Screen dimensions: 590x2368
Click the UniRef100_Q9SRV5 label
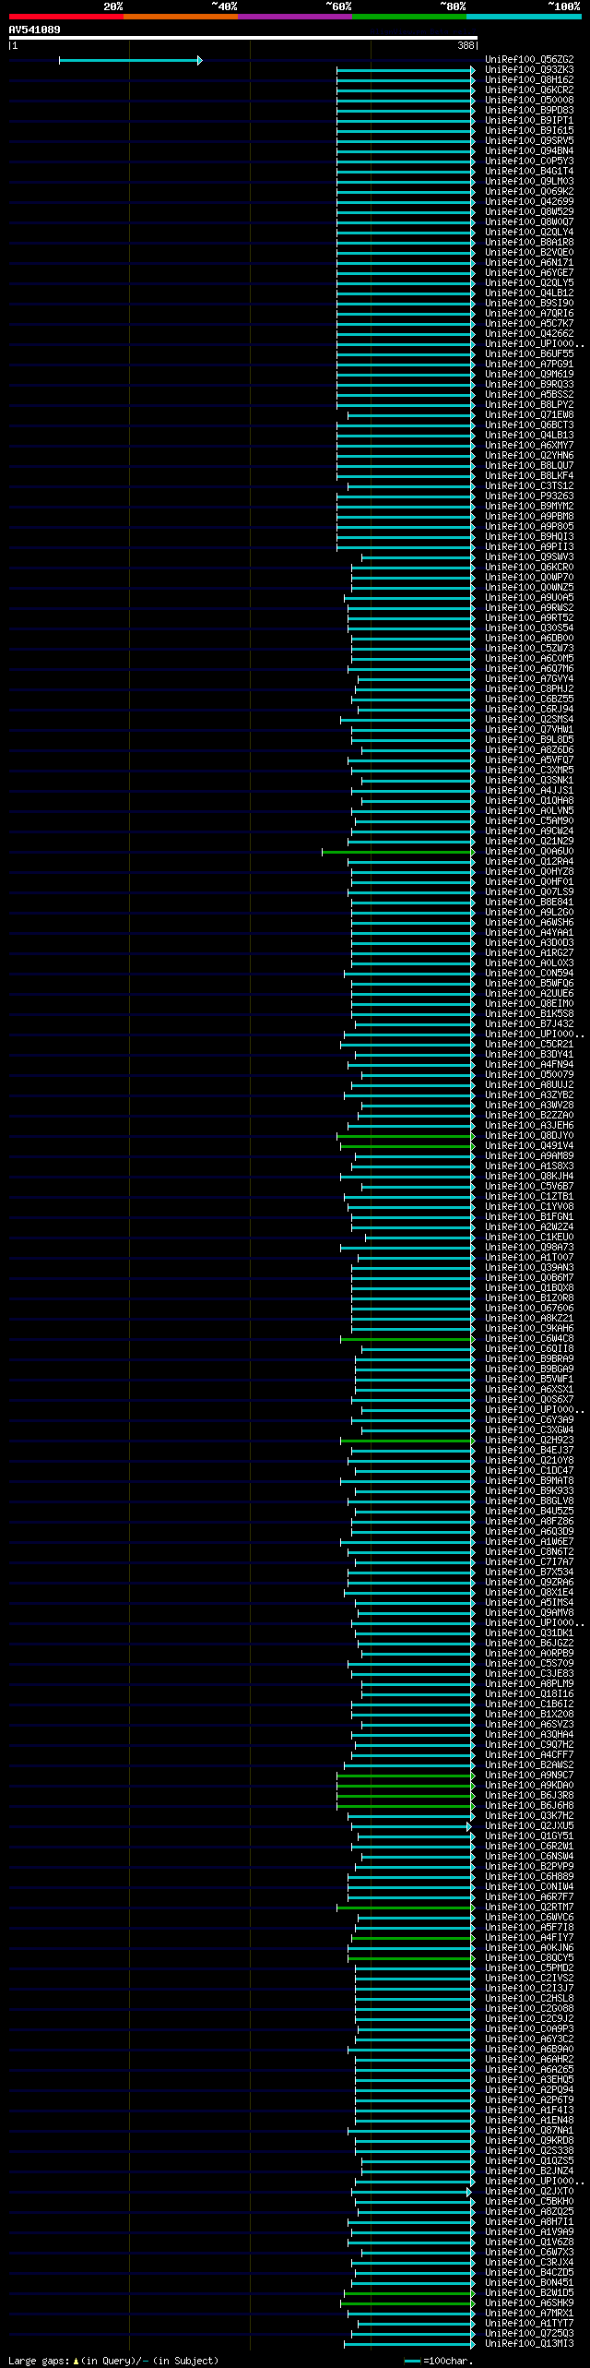coord(529,141)
